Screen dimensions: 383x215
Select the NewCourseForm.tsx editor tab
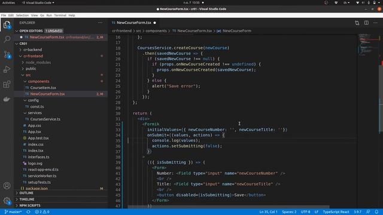pyautogui.click(x=134, y=23)
